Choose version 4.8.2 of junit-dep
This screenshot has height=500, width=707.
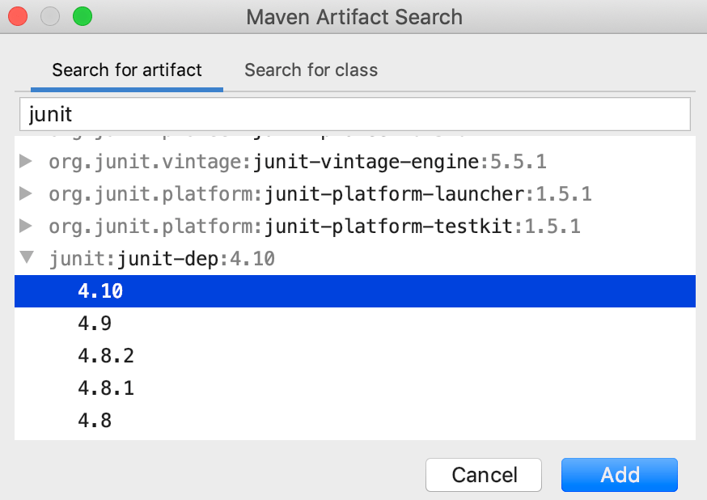pos(355,356)
